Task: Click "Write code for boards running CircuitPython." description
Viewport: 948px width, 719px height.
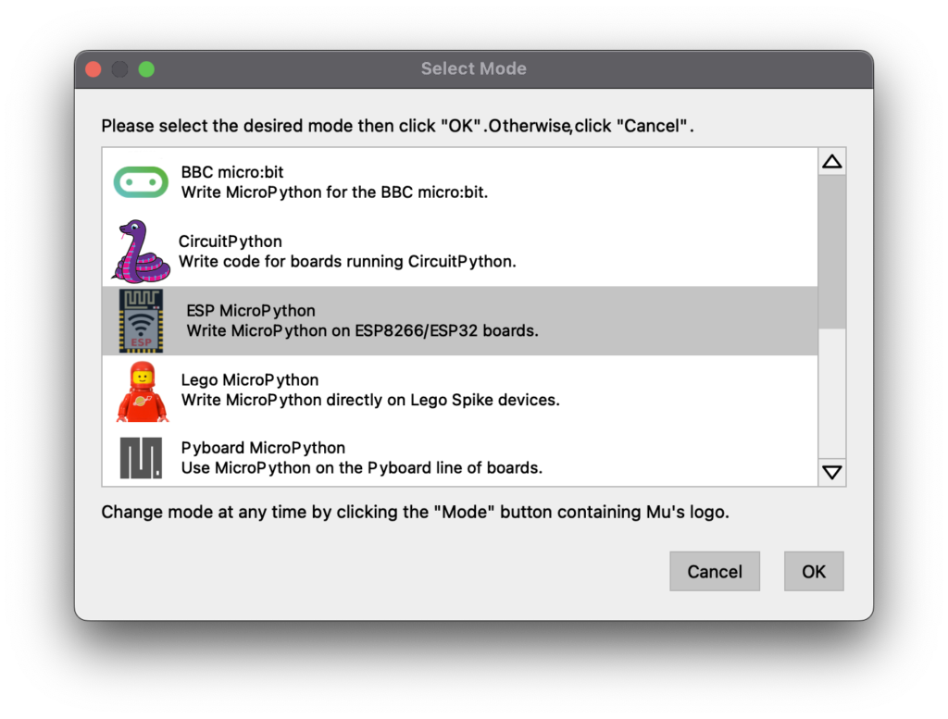Action: (348, 262)
